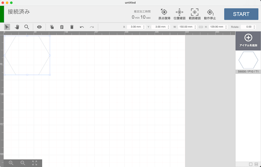Click 原点復帰 home return icon
Viewport: 261px width, 167px height.
[x=164, y=14]
